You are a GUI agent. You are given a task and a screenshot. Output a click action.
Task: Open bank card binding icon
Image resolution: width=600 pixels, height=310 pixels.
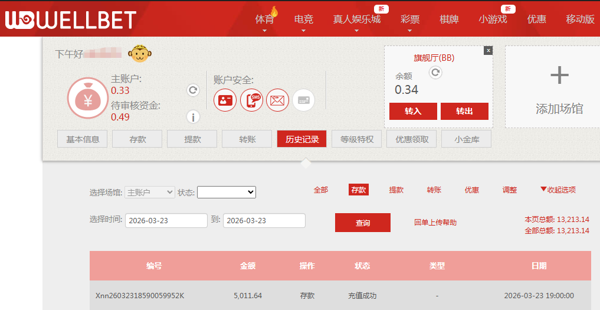click(303, 100)
